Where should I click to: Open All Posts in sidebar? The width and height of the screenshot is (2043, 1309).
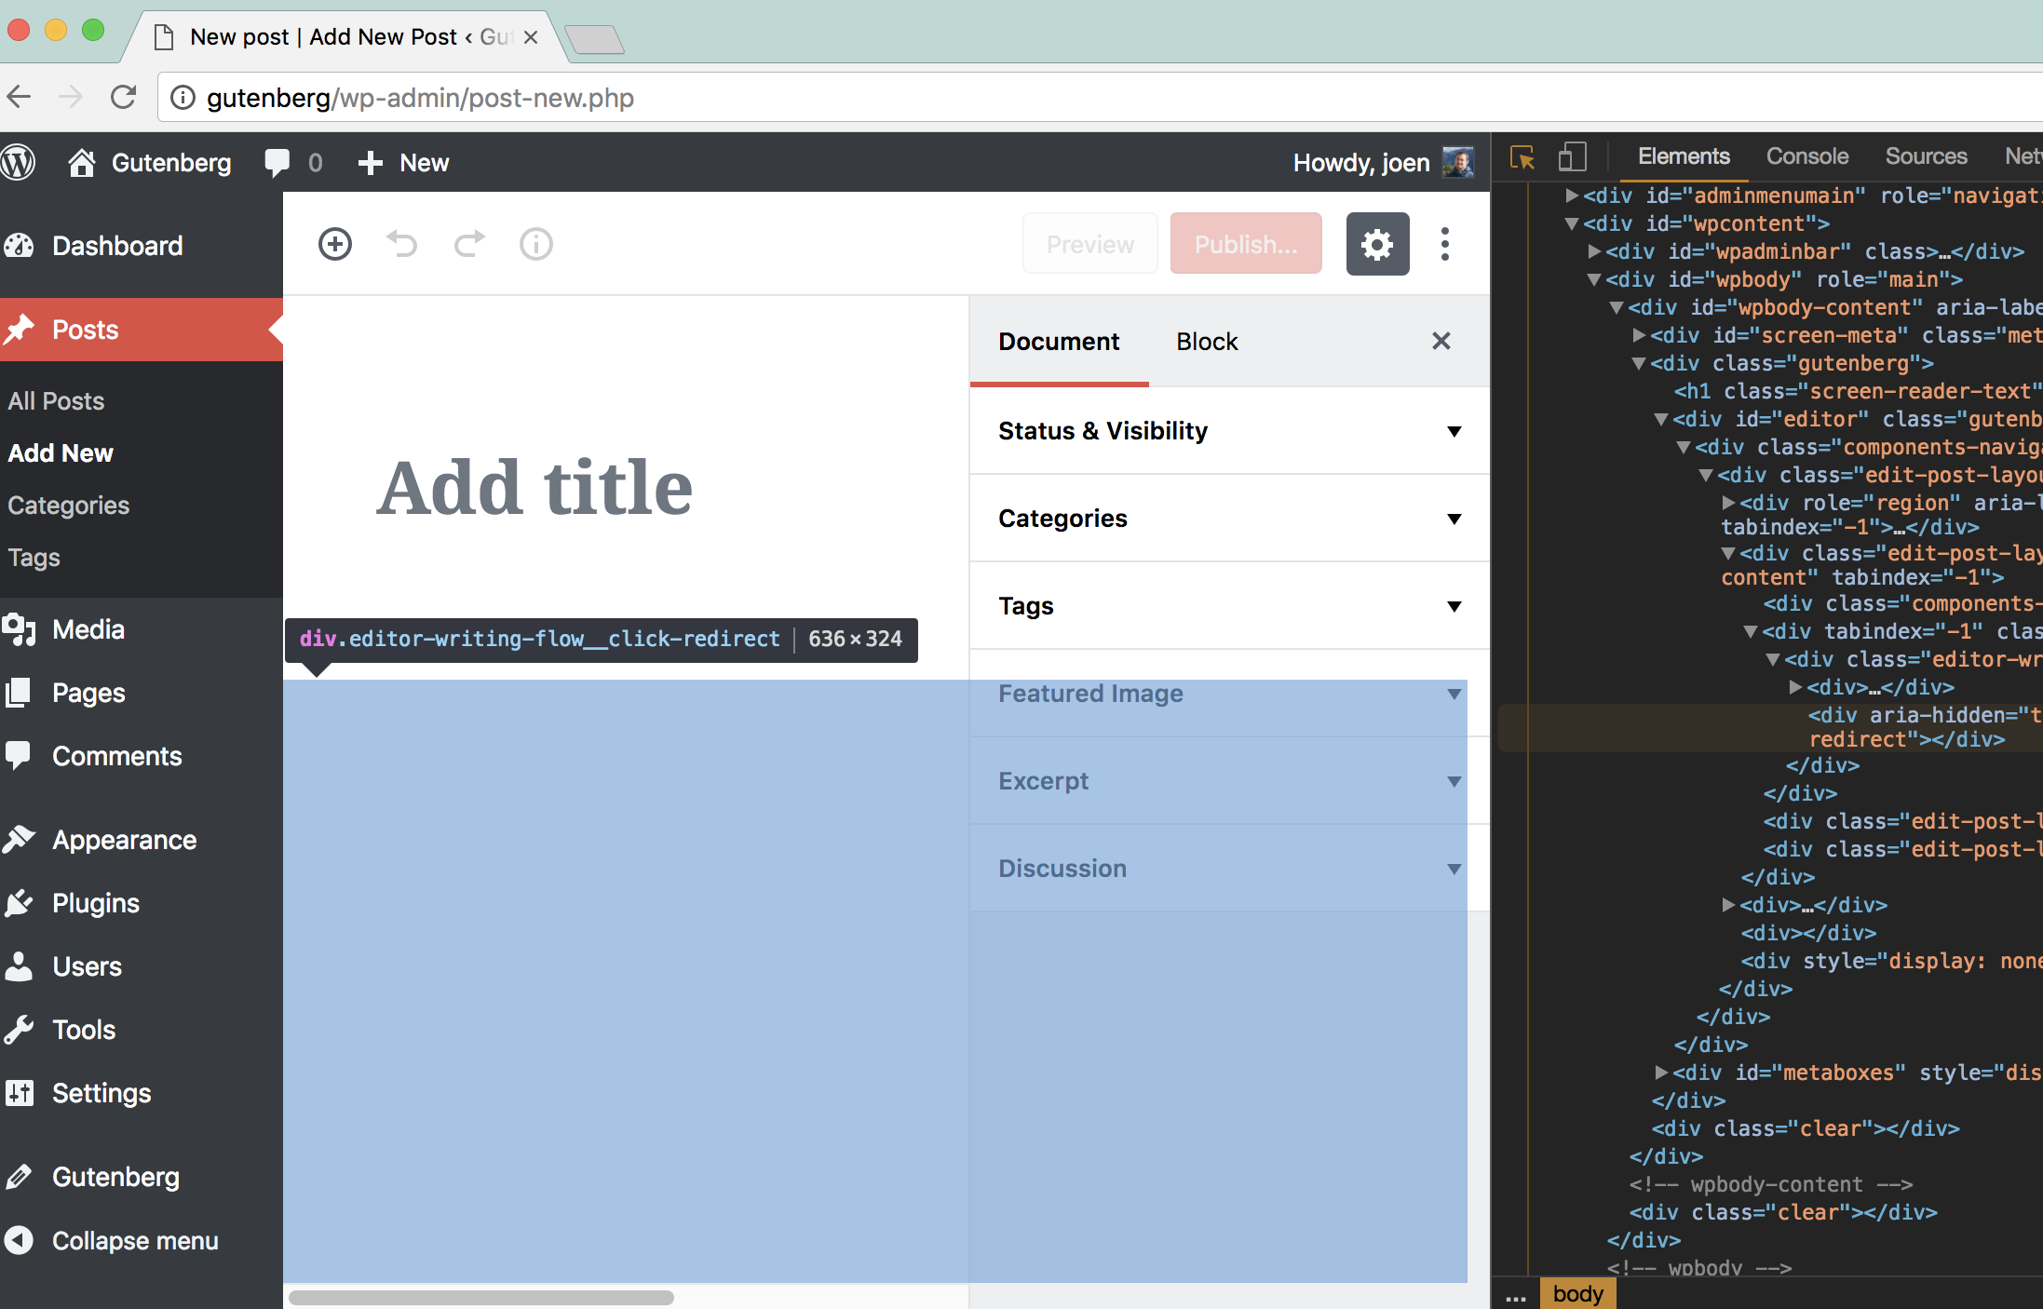tap(56, 401)
